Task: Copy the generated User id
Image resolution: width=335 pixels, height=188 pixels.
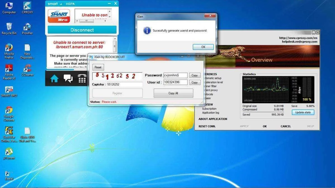Action: 194,82
